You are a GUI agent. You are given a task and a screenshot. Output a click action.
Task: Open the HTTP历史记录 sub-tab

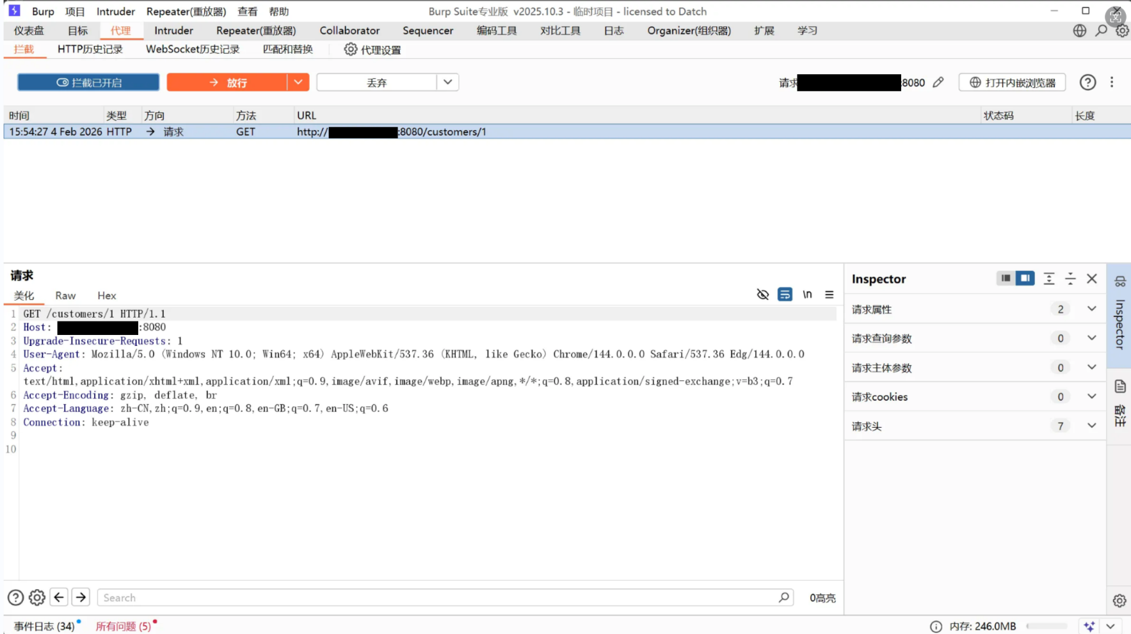tap(90, 49)
